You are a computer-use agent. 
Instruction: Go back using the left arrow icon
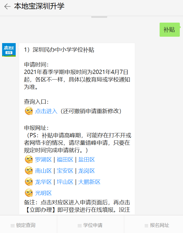tap(7, 6)
